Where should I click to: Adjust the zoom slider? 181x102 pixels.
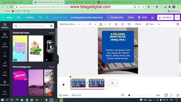pos(129,95)
